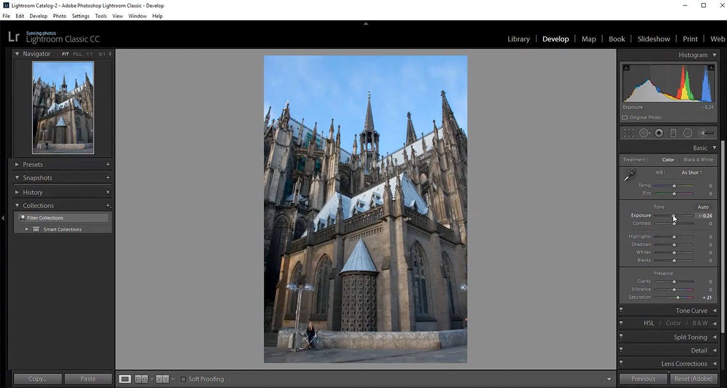
Task: Pick the White Balance eyedropper
Action: tap(630, 176)
